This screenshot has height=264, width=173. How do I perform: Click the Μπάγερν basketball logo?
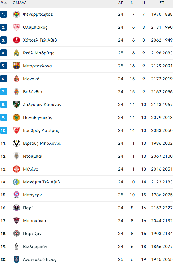pyautogui.click(x=16, y=195)
